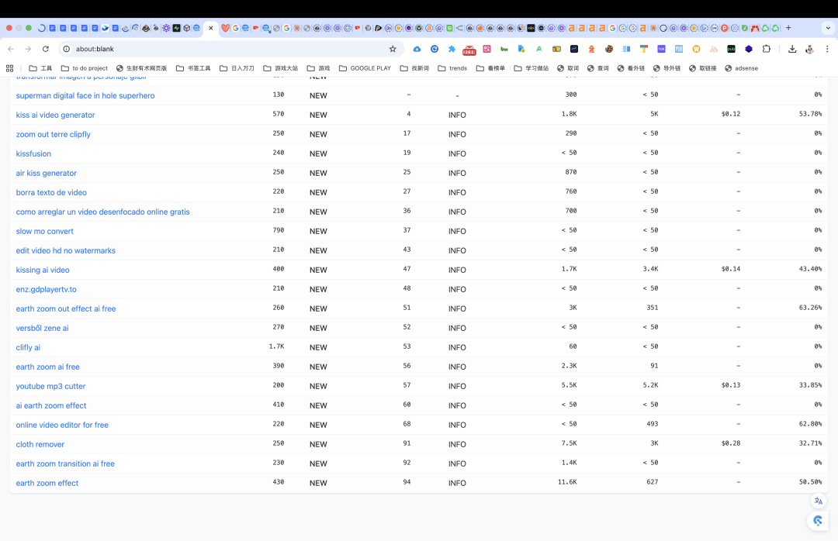838x541 pixels.
Task: Click the orange W circle extension icon
Action: coord(696,49)
